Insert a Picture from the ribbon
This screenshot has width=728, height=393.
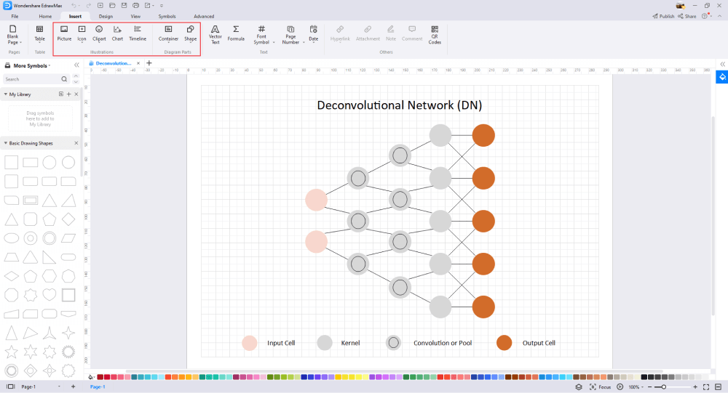64,33
